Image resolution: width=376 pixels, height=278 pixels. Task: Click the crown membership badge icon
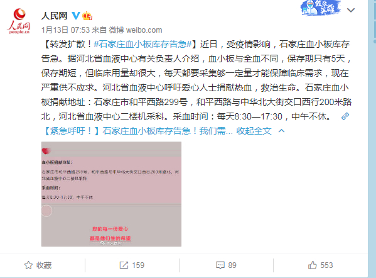click(87, 16)
